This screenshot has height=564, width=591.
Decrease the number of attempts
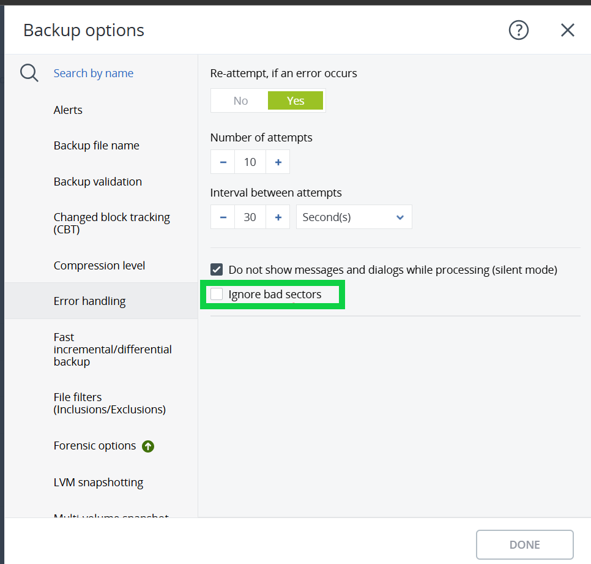tap(223, 162)
